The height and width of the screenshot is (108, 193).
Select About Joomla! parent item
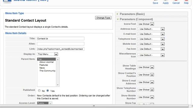click(47, 62)
